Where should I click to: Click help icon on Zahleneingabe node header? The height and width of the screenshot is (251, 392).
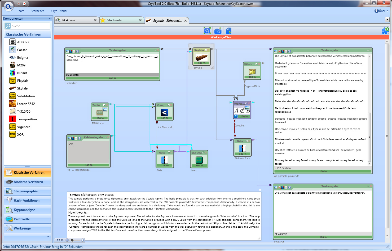[x=79, y=138]
